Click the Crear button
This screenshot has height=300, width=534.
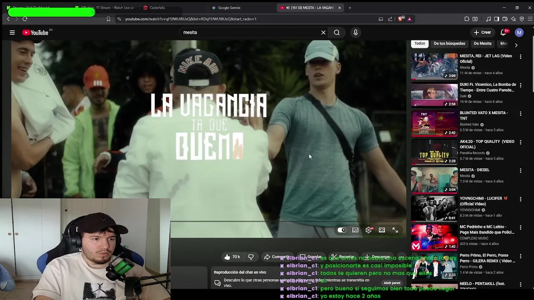coord(482,32)
